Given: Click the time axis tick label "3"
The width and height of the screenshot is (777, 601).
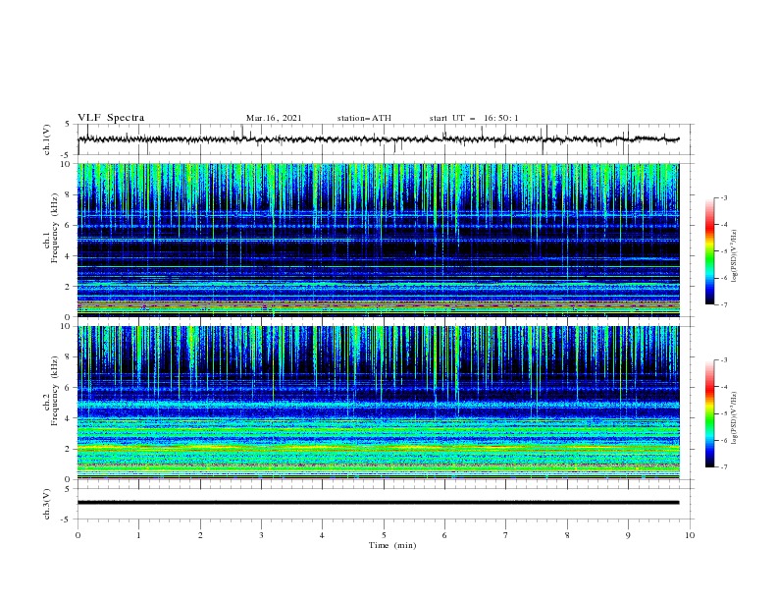Looking at the screenshot, I should coord(261,535).
